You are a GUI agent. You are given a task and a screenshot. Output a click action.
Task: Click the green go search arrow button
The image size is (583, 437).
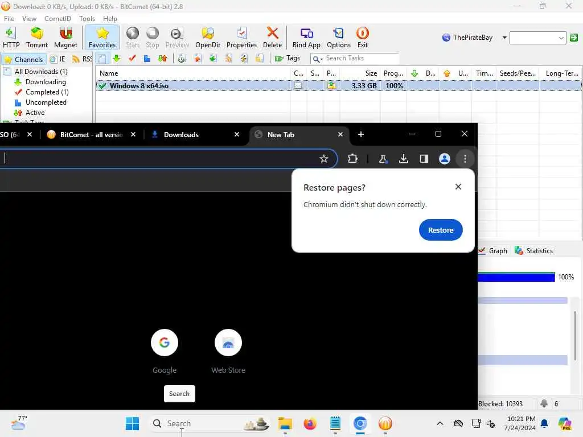click(574, 38)
